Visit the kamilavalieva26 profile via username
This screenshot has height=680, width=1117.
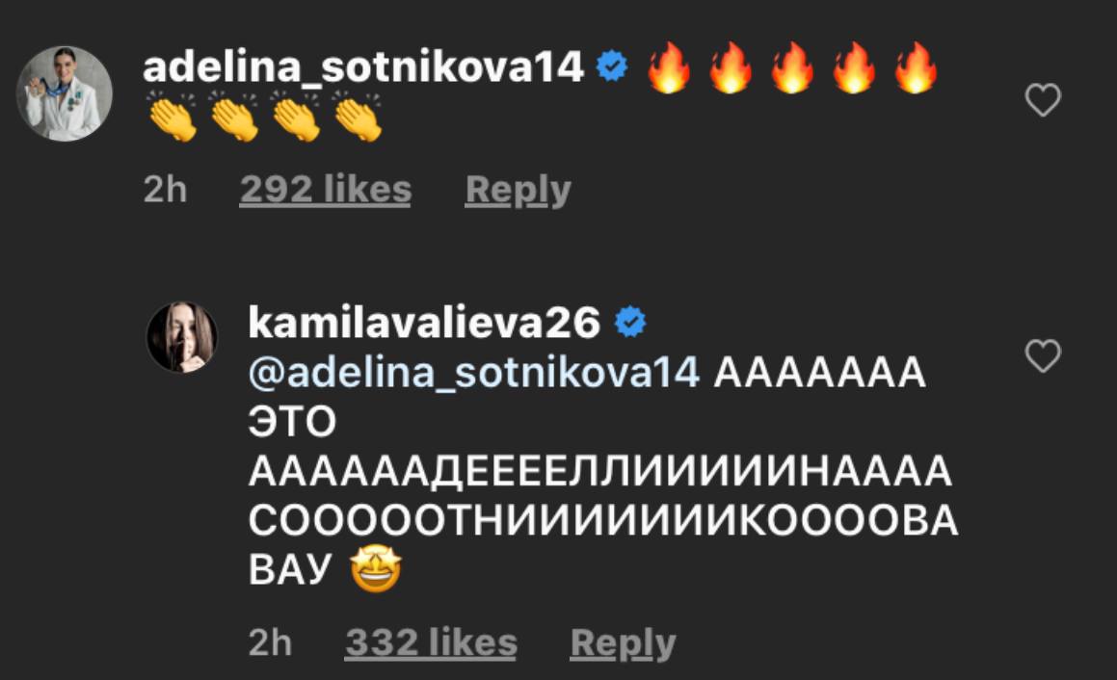(x=424, y=324)
